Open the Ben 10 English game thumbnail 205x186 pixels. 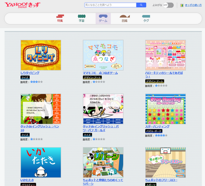41,109
